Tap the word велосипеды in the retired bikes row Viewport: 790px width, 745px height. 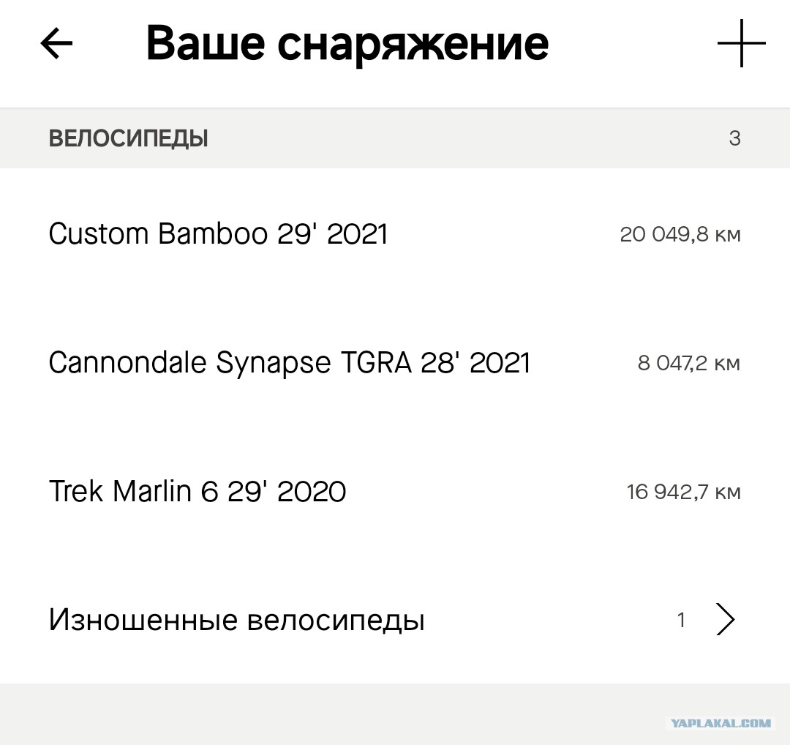tap(336, 621)
